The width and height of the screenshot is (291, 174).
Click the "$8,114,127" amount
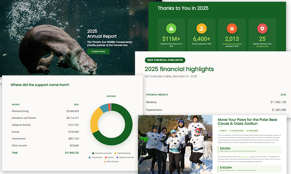[x=72, y=118]
